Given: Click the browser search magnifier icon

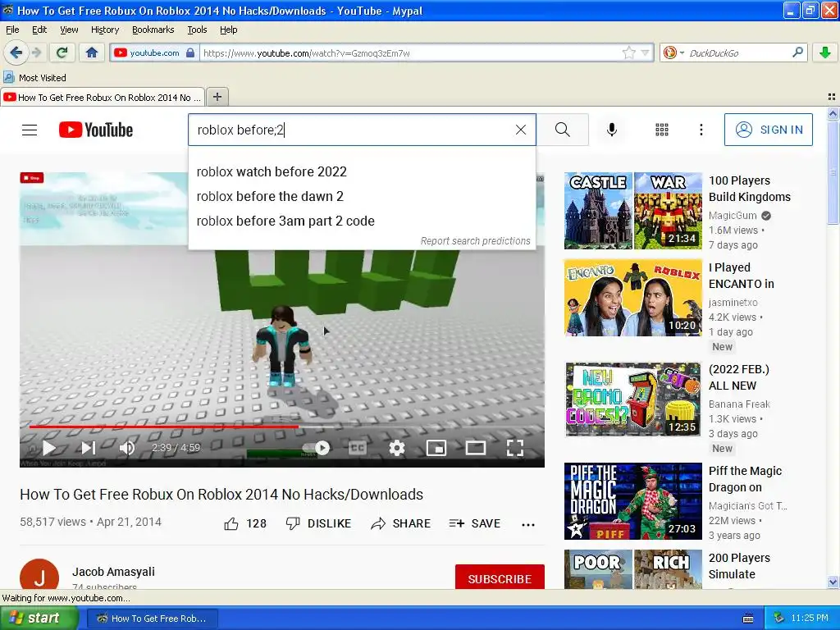Looking at the screenshot, I should (797, 52).
